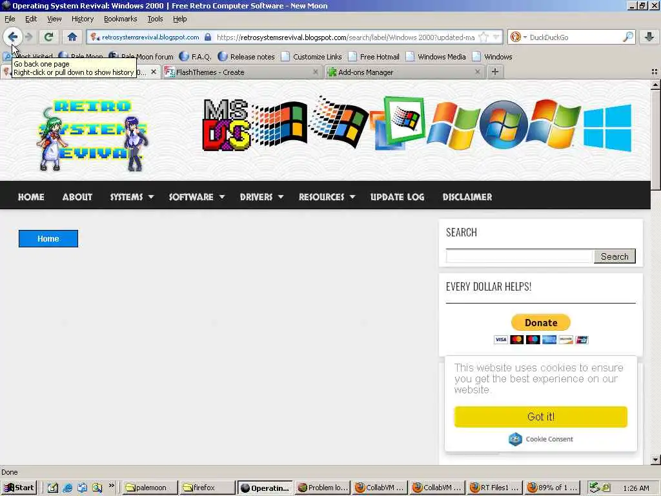The height and width of the screenshot is (496, 661).
Task: Switch to the FlashThemes - Create tab
Action: (x=241, y=72)
